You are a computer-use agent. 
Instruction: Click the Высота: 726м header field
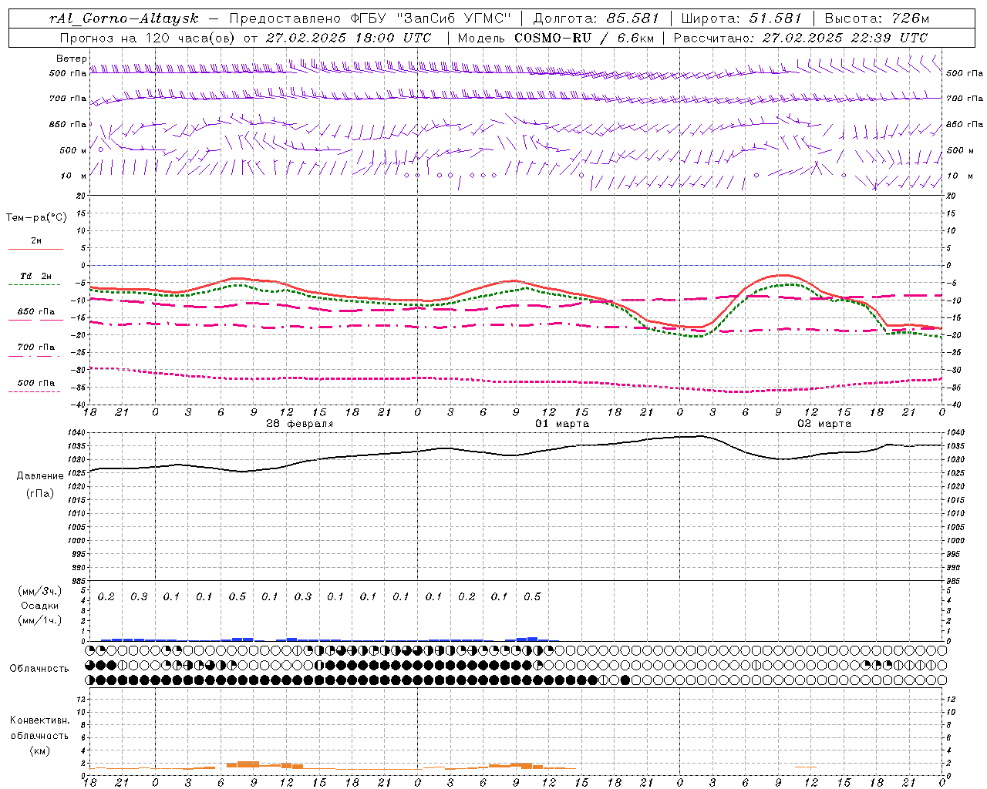tap(877, 18)
